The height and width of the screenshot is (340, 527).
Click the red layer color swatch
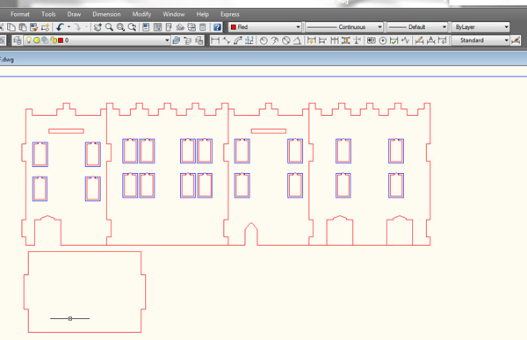(61, 40)
